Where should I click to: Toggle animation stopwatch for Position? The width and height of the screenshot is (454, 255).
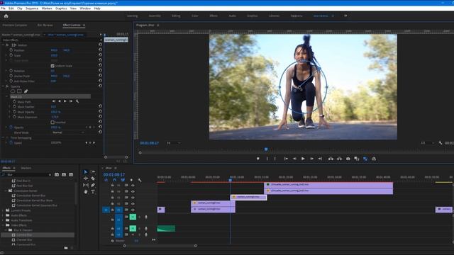11,50
